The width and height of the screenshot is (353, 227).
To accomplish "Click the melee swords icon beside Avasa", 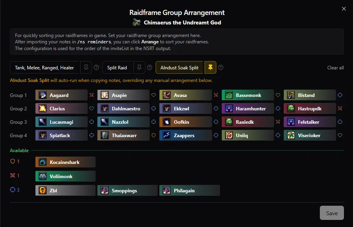I will [216, 95].
